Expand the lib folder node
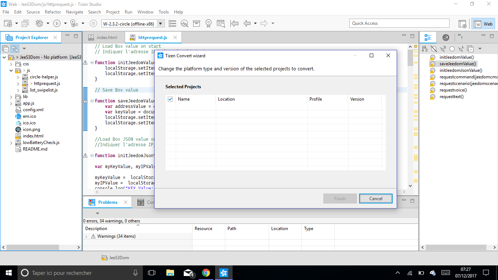Screen dimensions: 498x280 [12, 97]
